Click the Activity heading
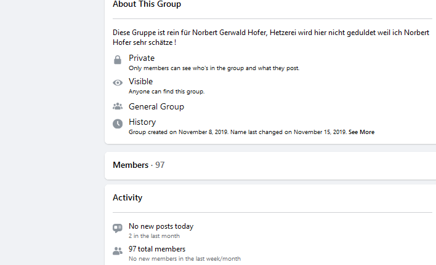The width and height of the screenshot is (436, 265). coord(127,197)
